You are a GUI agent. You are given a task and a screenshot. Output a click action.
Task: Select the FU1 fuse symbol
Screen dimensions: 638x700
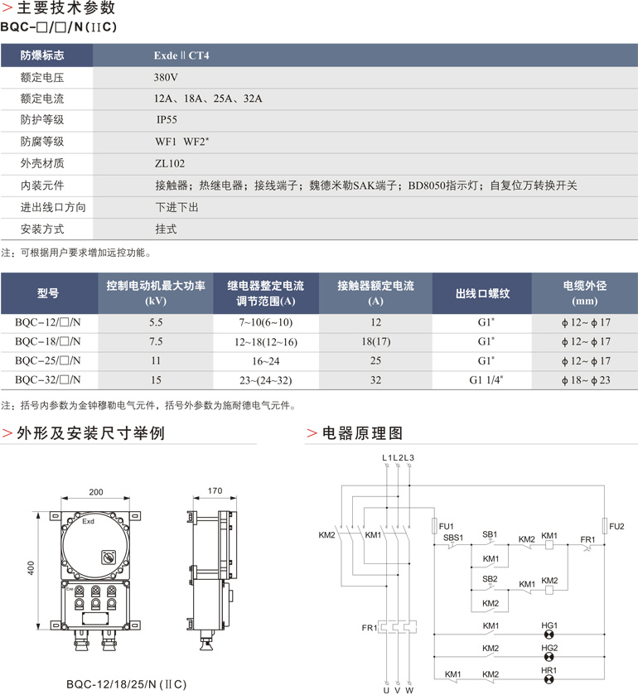[435, 527]
